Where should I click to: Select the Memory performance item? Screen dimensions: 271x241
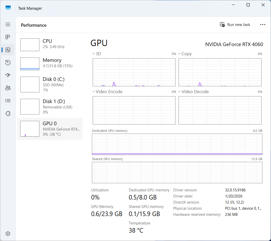[50, 64]
